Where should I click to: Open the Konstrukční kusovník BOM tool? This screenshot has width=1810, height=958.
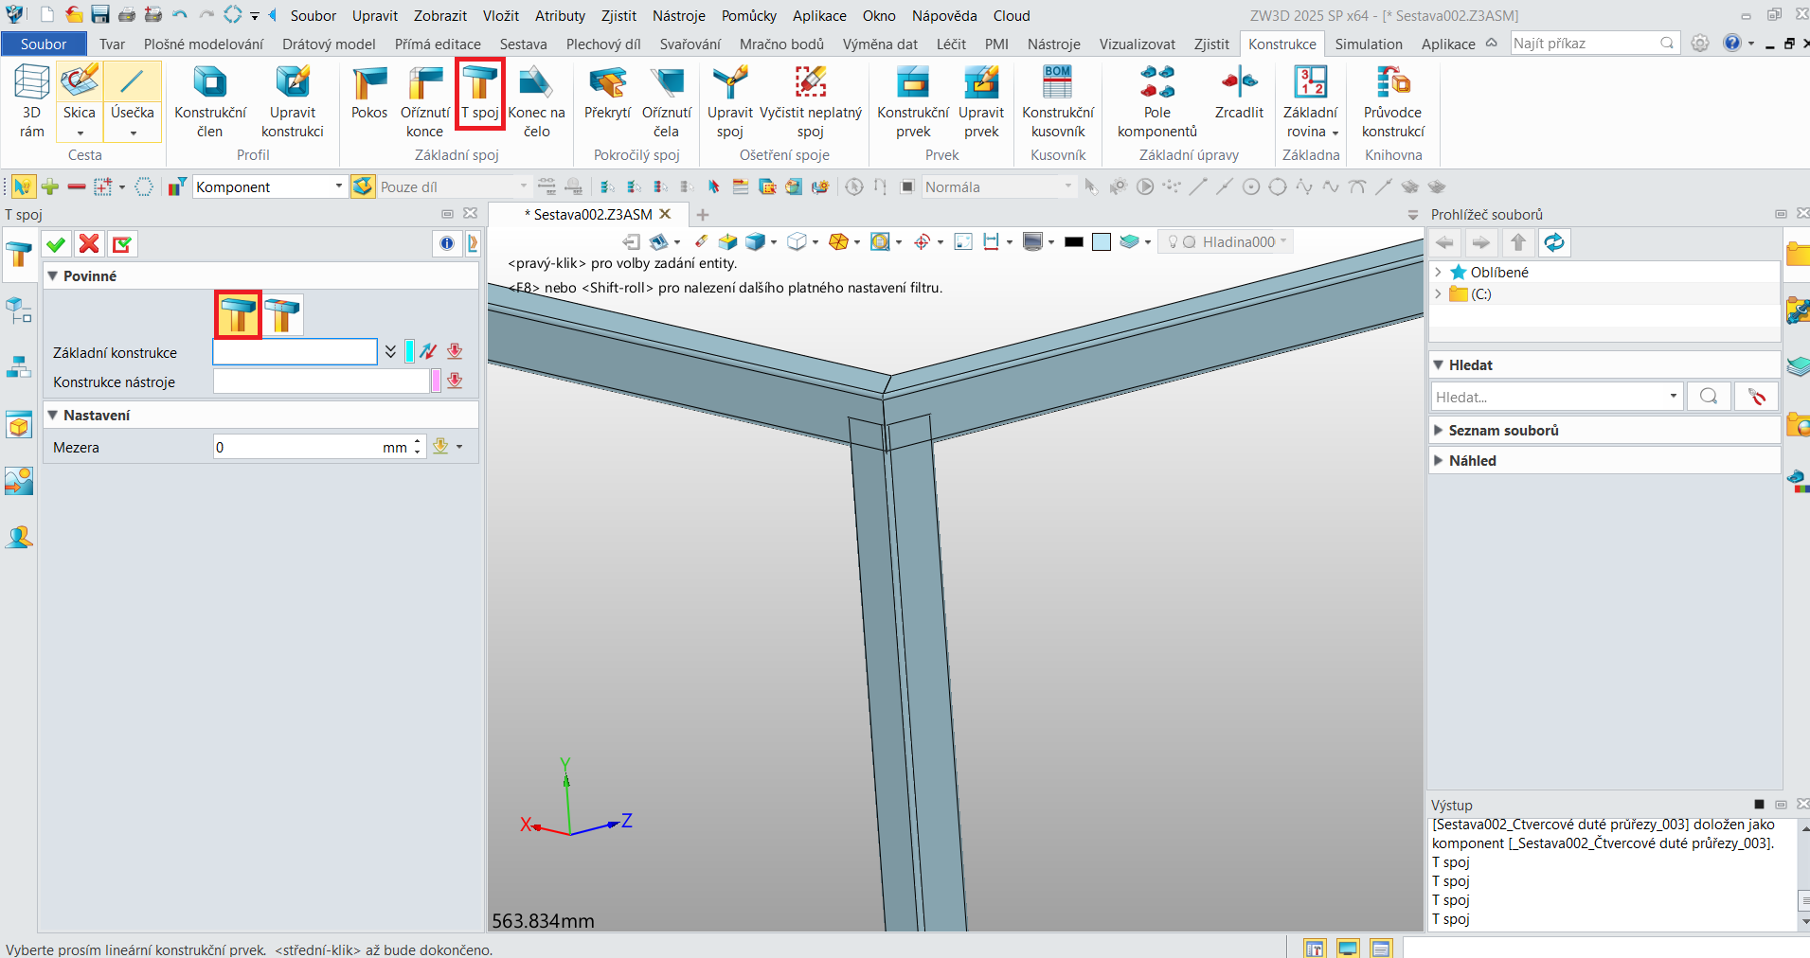coord(1058,100)
